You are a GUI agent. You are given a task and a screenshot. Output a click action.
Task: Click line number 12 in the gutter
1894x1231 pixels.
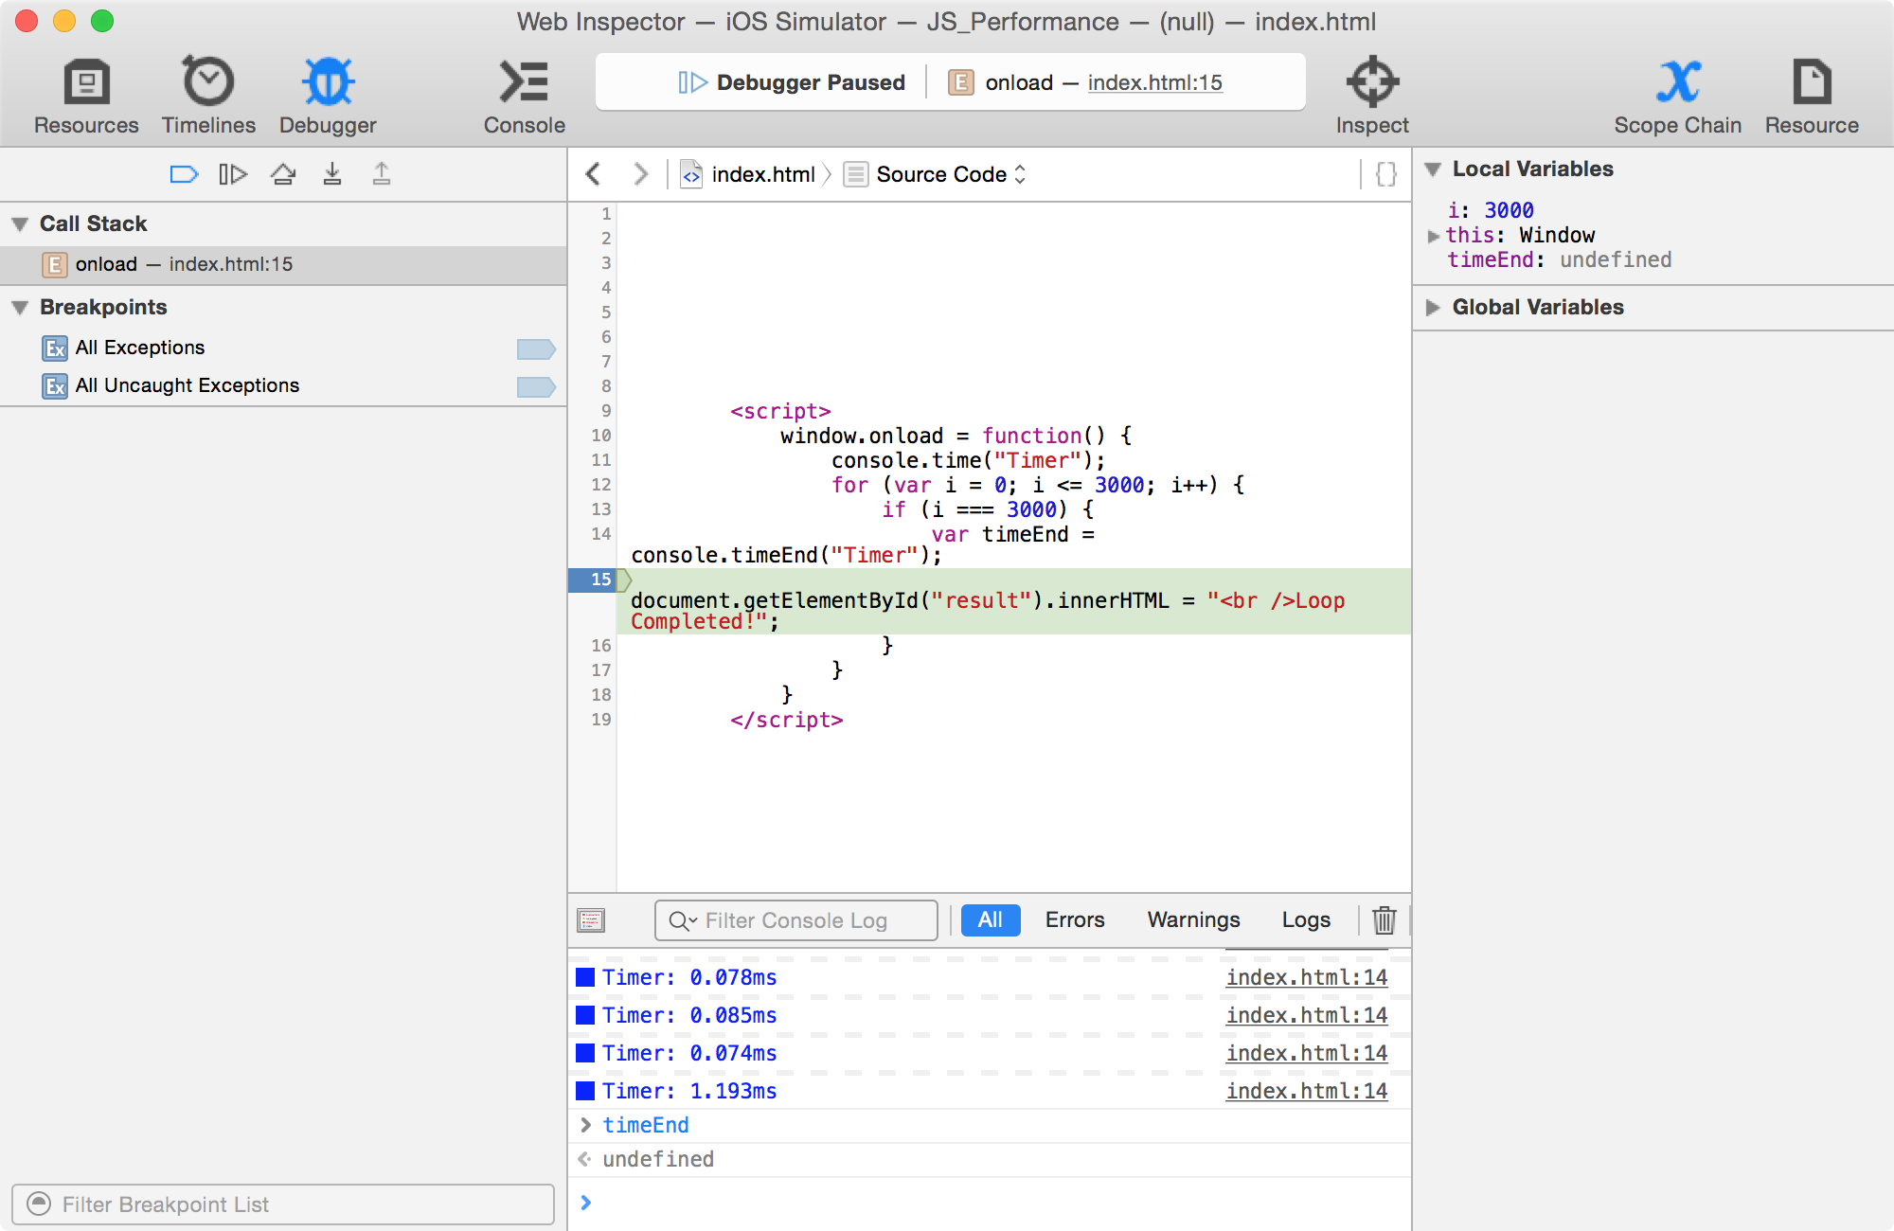tap(601, 485)
